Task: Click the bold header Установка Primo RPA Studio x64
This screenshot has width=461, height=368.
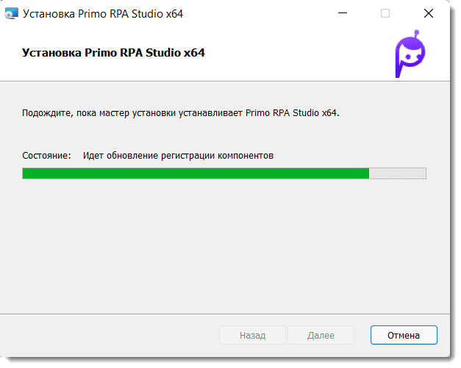Action: [113, 53]
